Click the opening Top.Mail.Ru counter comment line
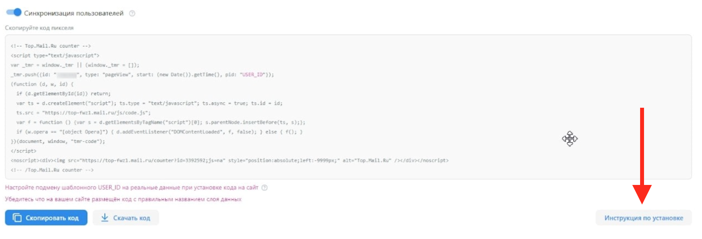Viewport: 702px width, 239px height. click(51, 46)
